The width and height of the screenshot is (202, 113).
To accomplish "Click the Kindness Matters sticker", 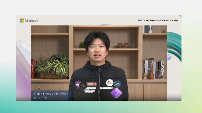I will [89, 91].
